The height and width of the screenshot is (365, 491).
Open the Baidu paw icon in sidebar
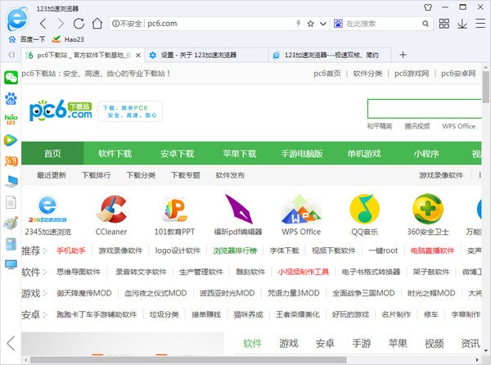coord(11,98)
